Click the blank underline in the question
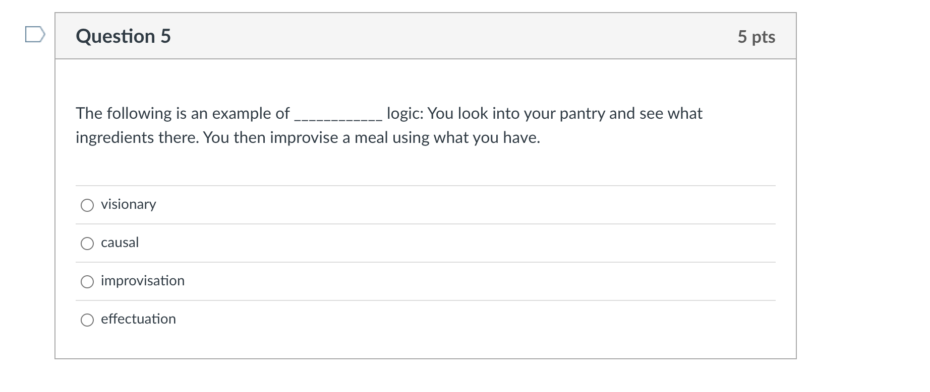Image resolution: width=930 pixels, height=392 pixels. click(338, 116)
